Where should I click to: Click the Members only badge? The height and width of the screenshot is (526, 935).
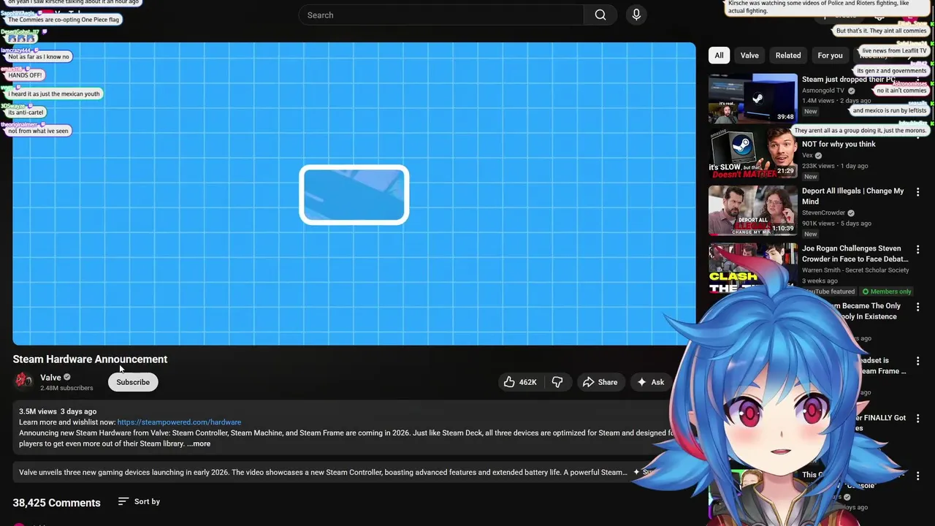[887, 291]
